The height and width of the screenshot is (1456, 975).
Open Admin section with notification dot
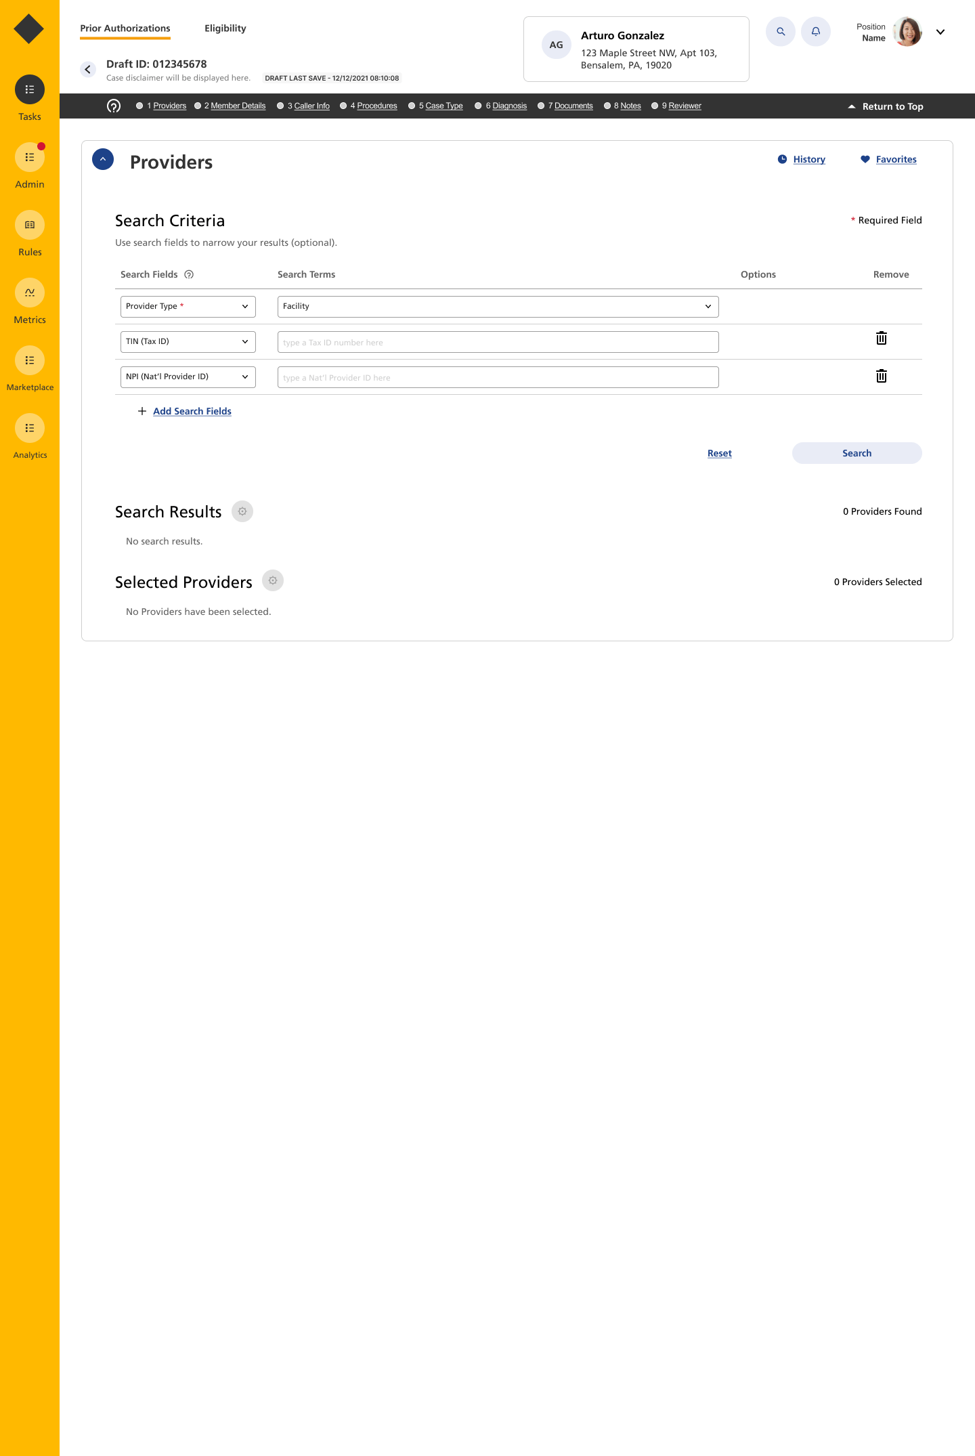[30, 158]
